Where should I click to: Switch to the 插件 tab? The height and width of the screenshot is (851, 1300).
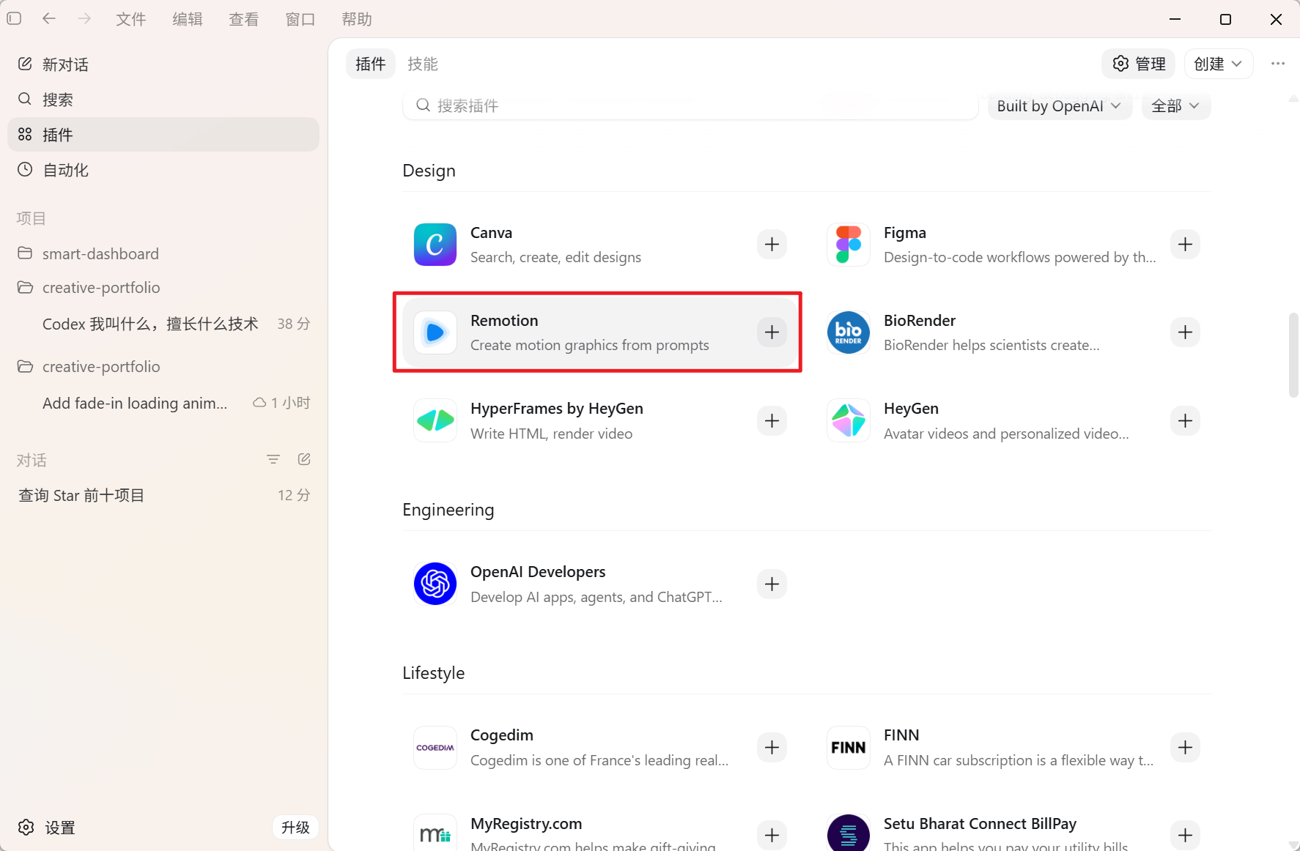[x=371, y=64]
